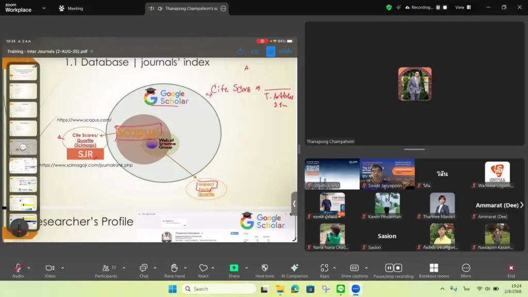Click the End meeting button

[x=511, y=270]
